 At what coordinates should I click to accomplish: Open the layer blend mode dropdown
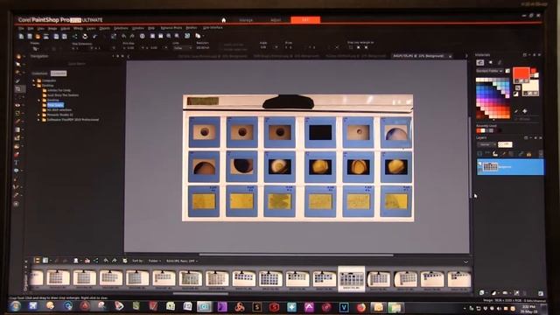(486, 144)
